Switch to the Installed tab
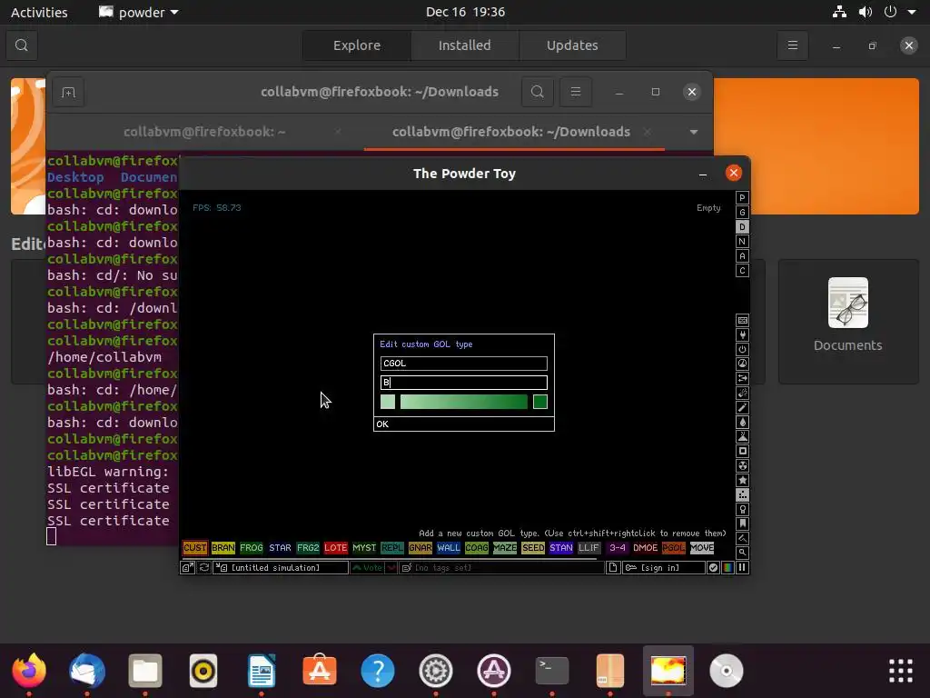 click(x=464, y=45)
